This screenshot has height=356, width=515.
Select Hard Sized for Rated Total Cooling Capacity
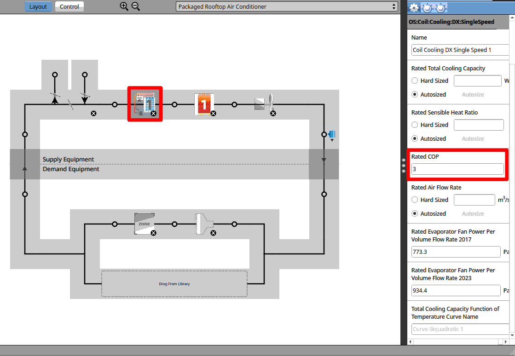point(415,80)
